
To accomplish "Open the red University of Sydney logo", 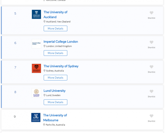I will (36, 68).
